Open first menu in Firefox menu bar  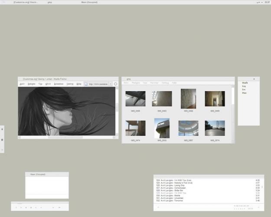click(x=22, y=84)
